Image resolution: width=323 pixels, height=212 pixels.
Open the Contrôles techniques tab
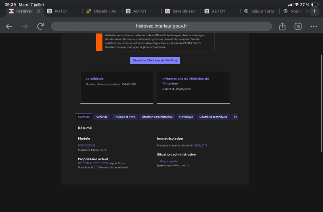click(x=213, y=117)
